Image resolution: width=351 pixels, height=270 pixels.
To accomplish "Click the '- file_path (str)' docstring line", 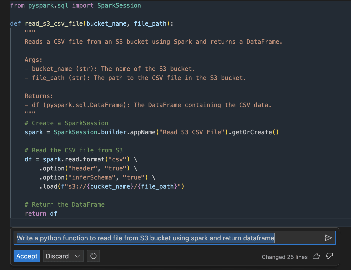I will [135, 78].
